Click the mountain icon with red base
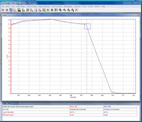 [68, 10]
